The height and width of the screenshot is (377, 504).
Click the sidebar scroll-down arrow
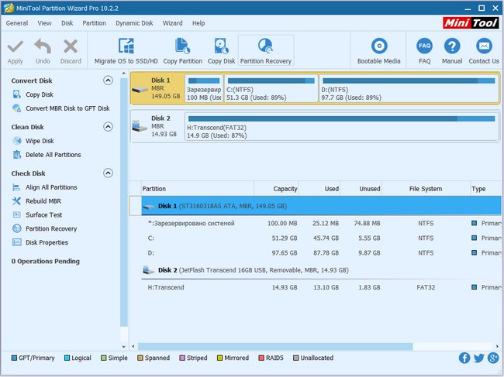pyautogui.click(x=124, y=347)
